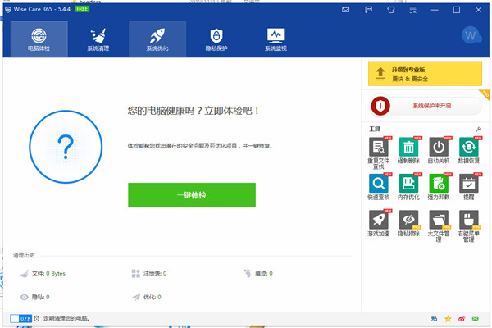Click the green 一键体检 button
This screenshot has width=492, height=328.
tap(191, 195)
